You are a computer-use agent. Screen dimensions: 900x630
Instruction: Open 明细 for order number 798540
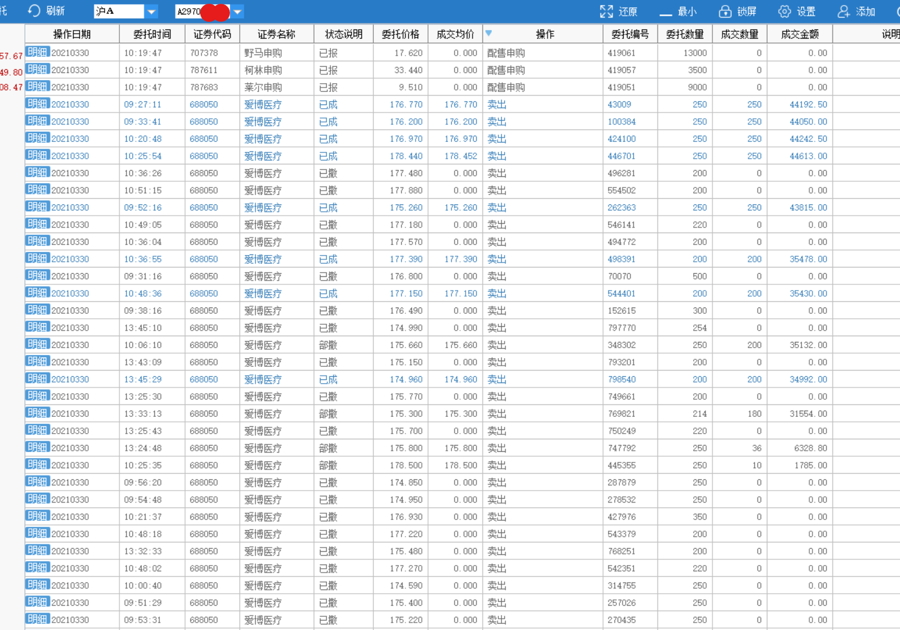pyautogui.click(x=37, y=379)
